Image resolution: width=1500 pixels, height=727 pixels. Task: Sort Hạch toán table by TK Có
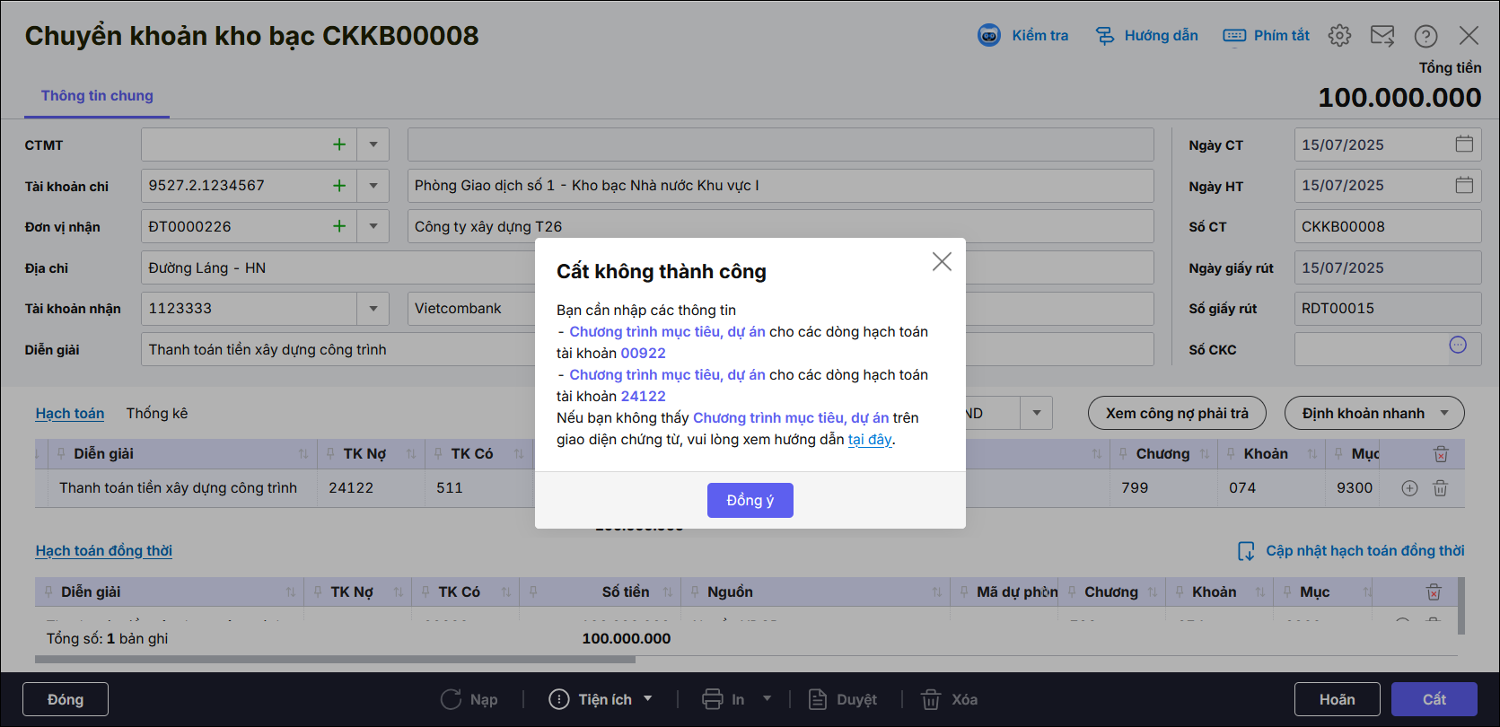(519, 454)
